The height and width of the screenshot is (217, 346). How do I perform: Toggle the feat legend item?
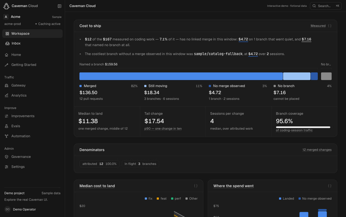point(161,199)
